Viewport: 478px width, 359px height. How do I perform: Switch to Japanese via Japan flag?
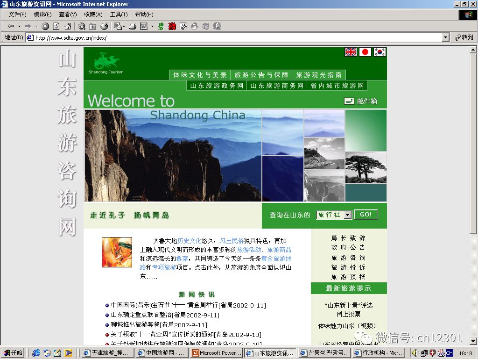coord(365,52)
